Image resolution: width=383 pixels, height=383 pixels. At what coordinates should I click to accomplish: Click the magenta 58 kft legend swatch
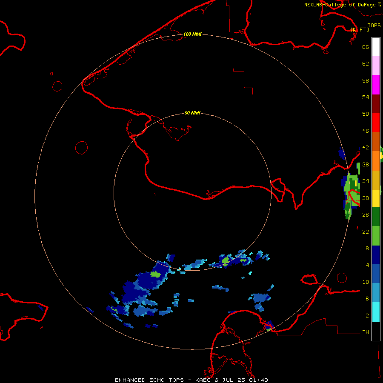click(x=376, y=85)
